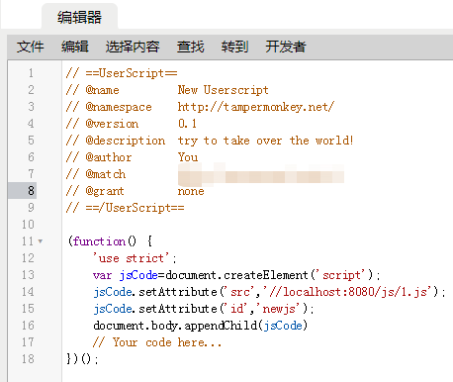Collapse the function fold arrow at line 11
Screen dimensions: 453x382
point(41,241)
